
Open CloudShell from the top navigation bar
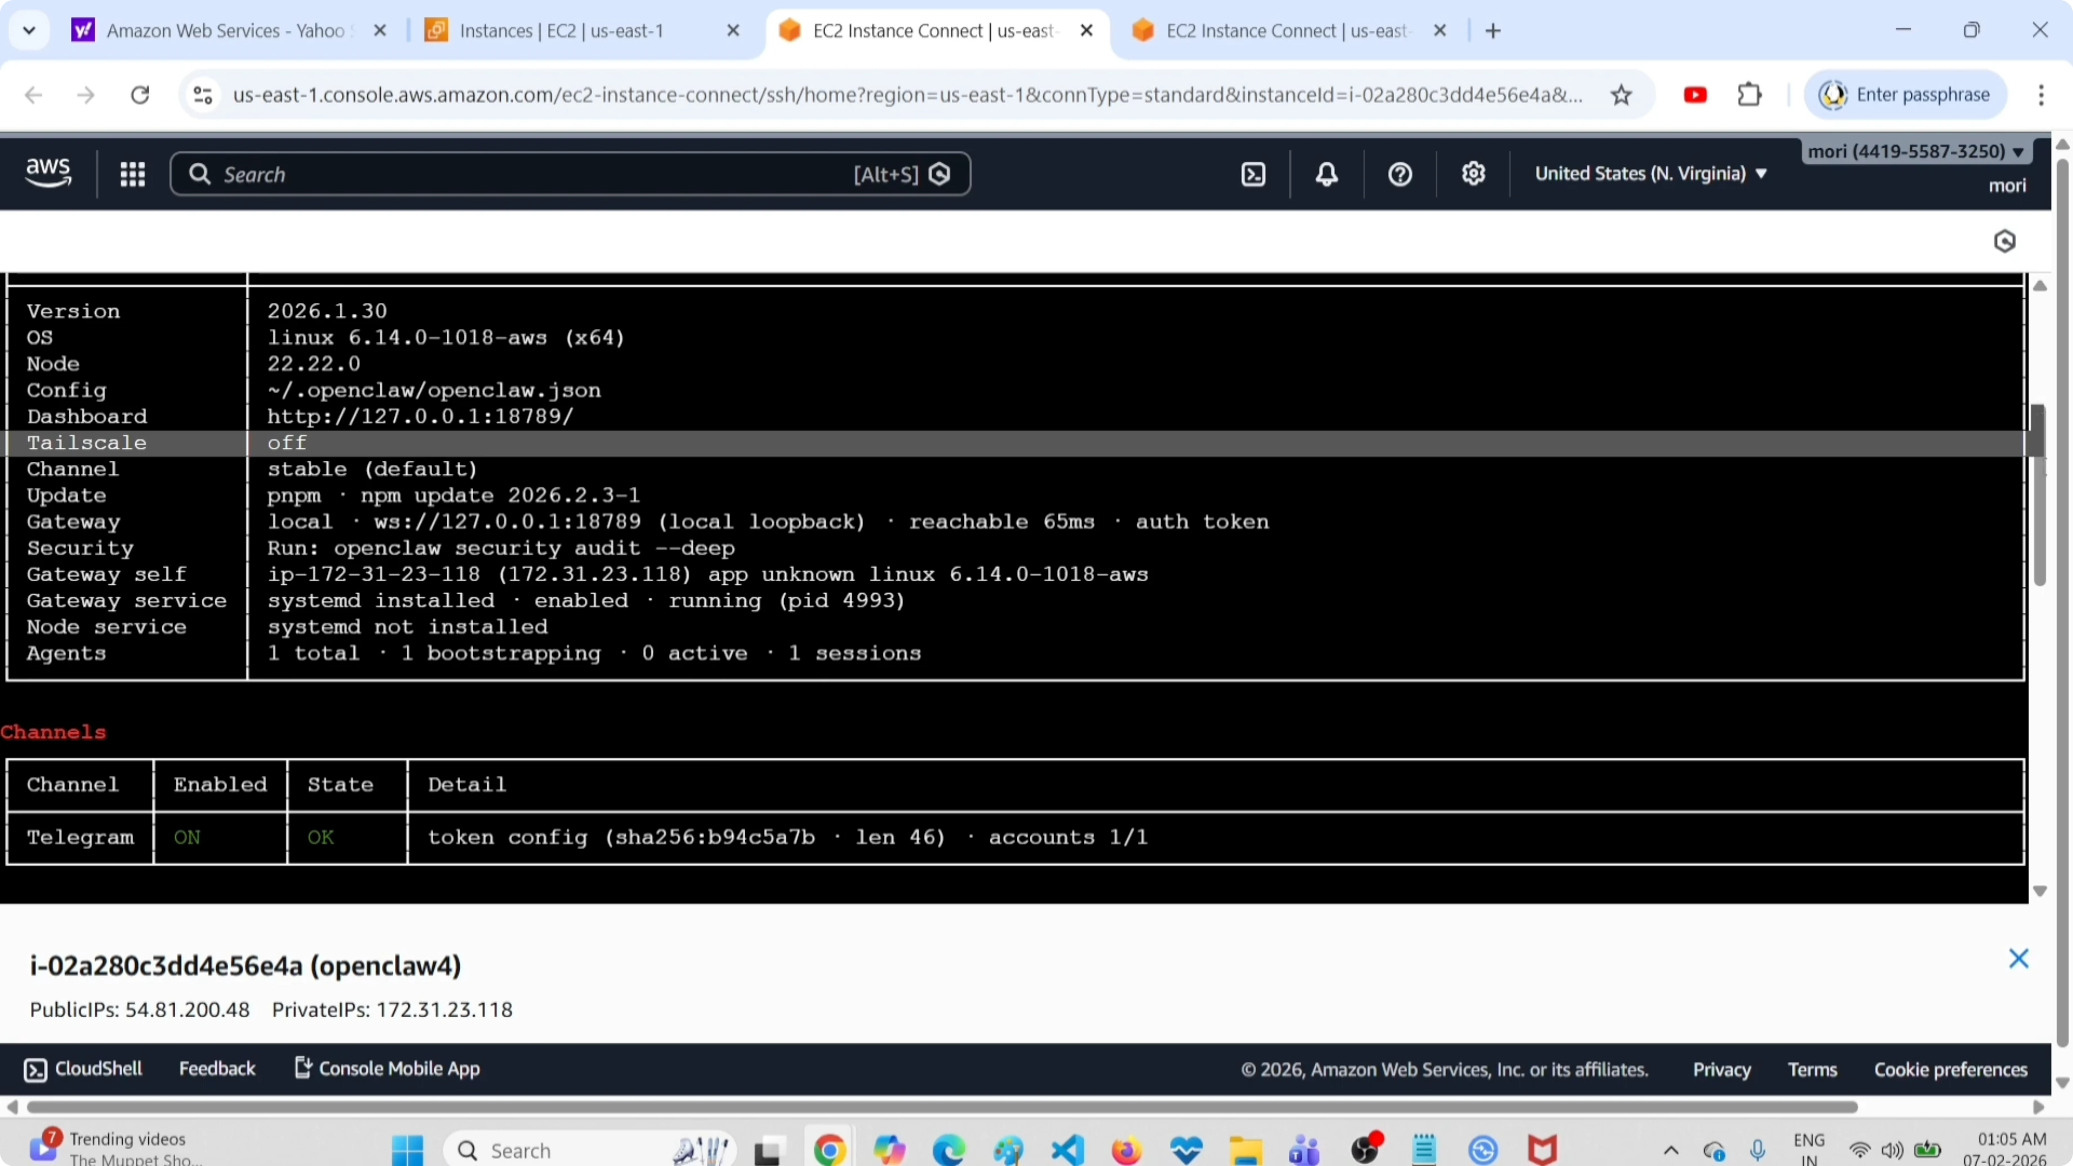(1253, 174)
